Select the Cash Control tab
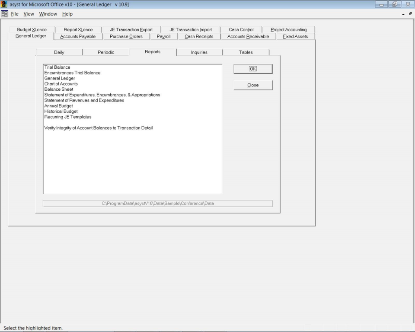The image size is (415, 332). 241,30
